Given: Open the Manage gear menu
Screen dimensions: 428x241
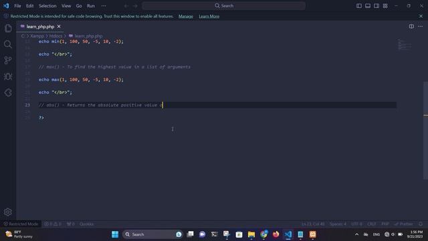Looking at the screenshot, I should pyautogui.click(x=8, y=212).
